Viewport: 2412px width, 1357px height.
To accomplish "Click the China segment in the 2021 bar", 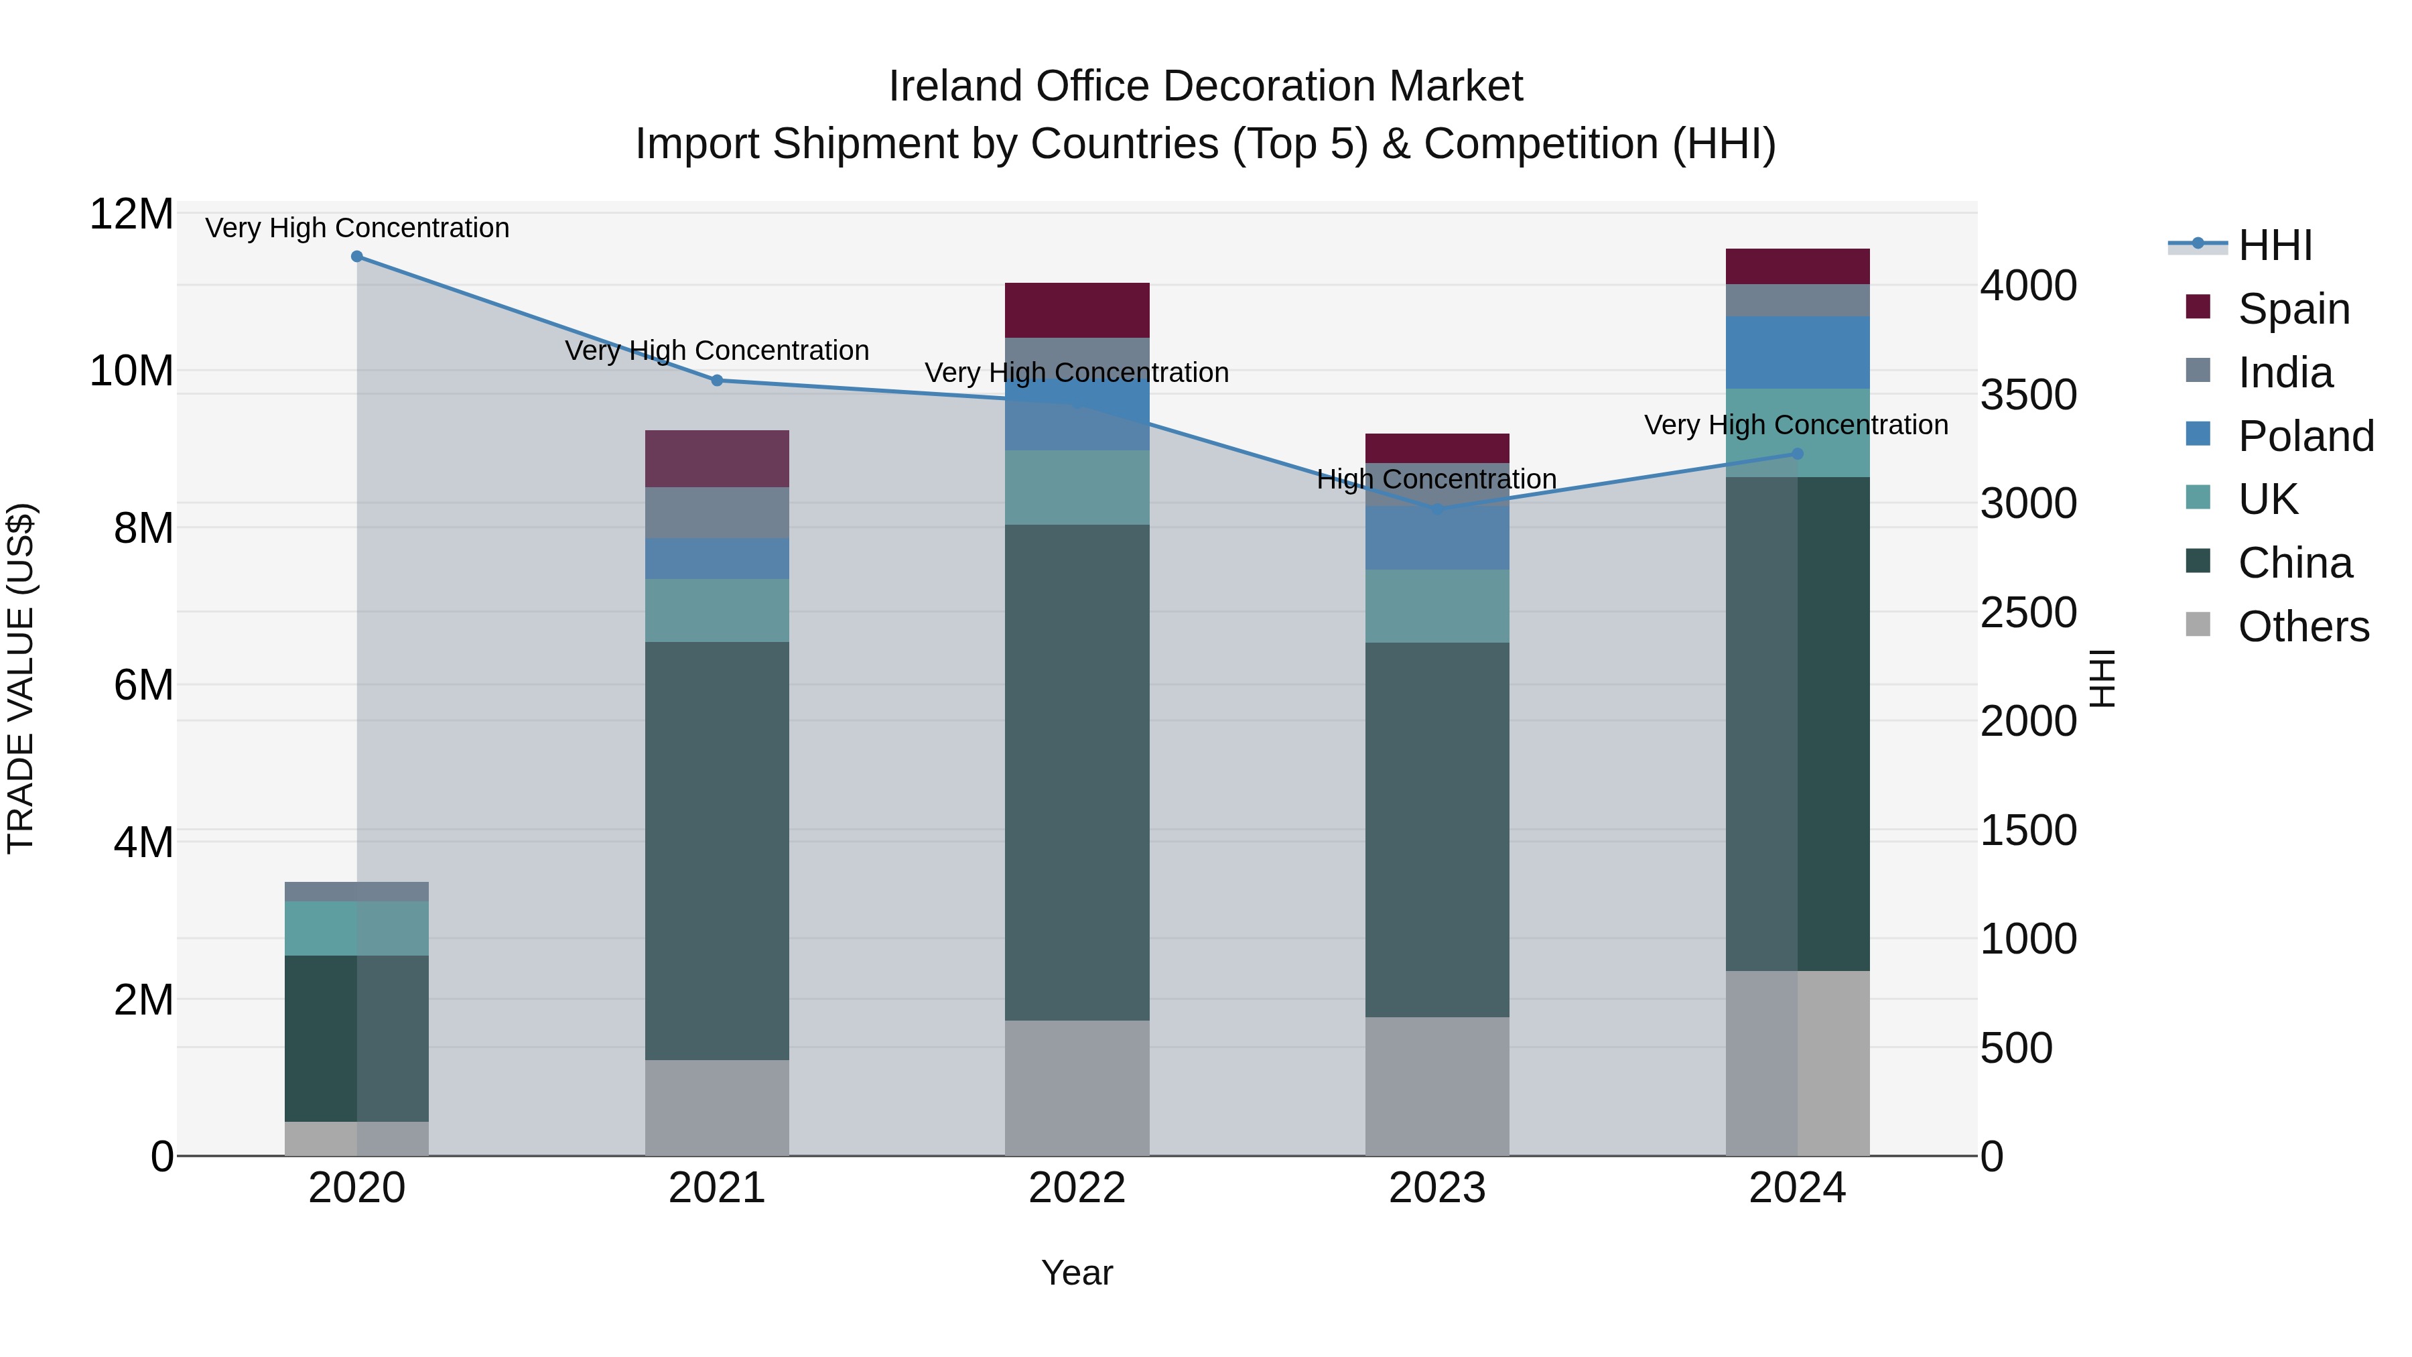I will click(x=717, y=851).
